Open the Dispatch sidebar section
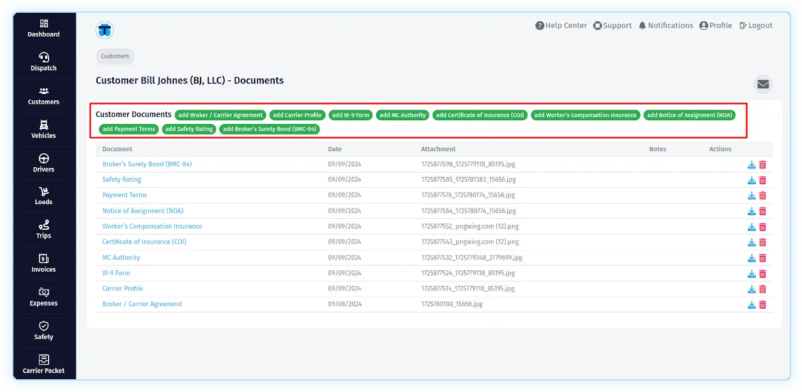This screenshot has width=802, height=392. click(x=44, y=62)
